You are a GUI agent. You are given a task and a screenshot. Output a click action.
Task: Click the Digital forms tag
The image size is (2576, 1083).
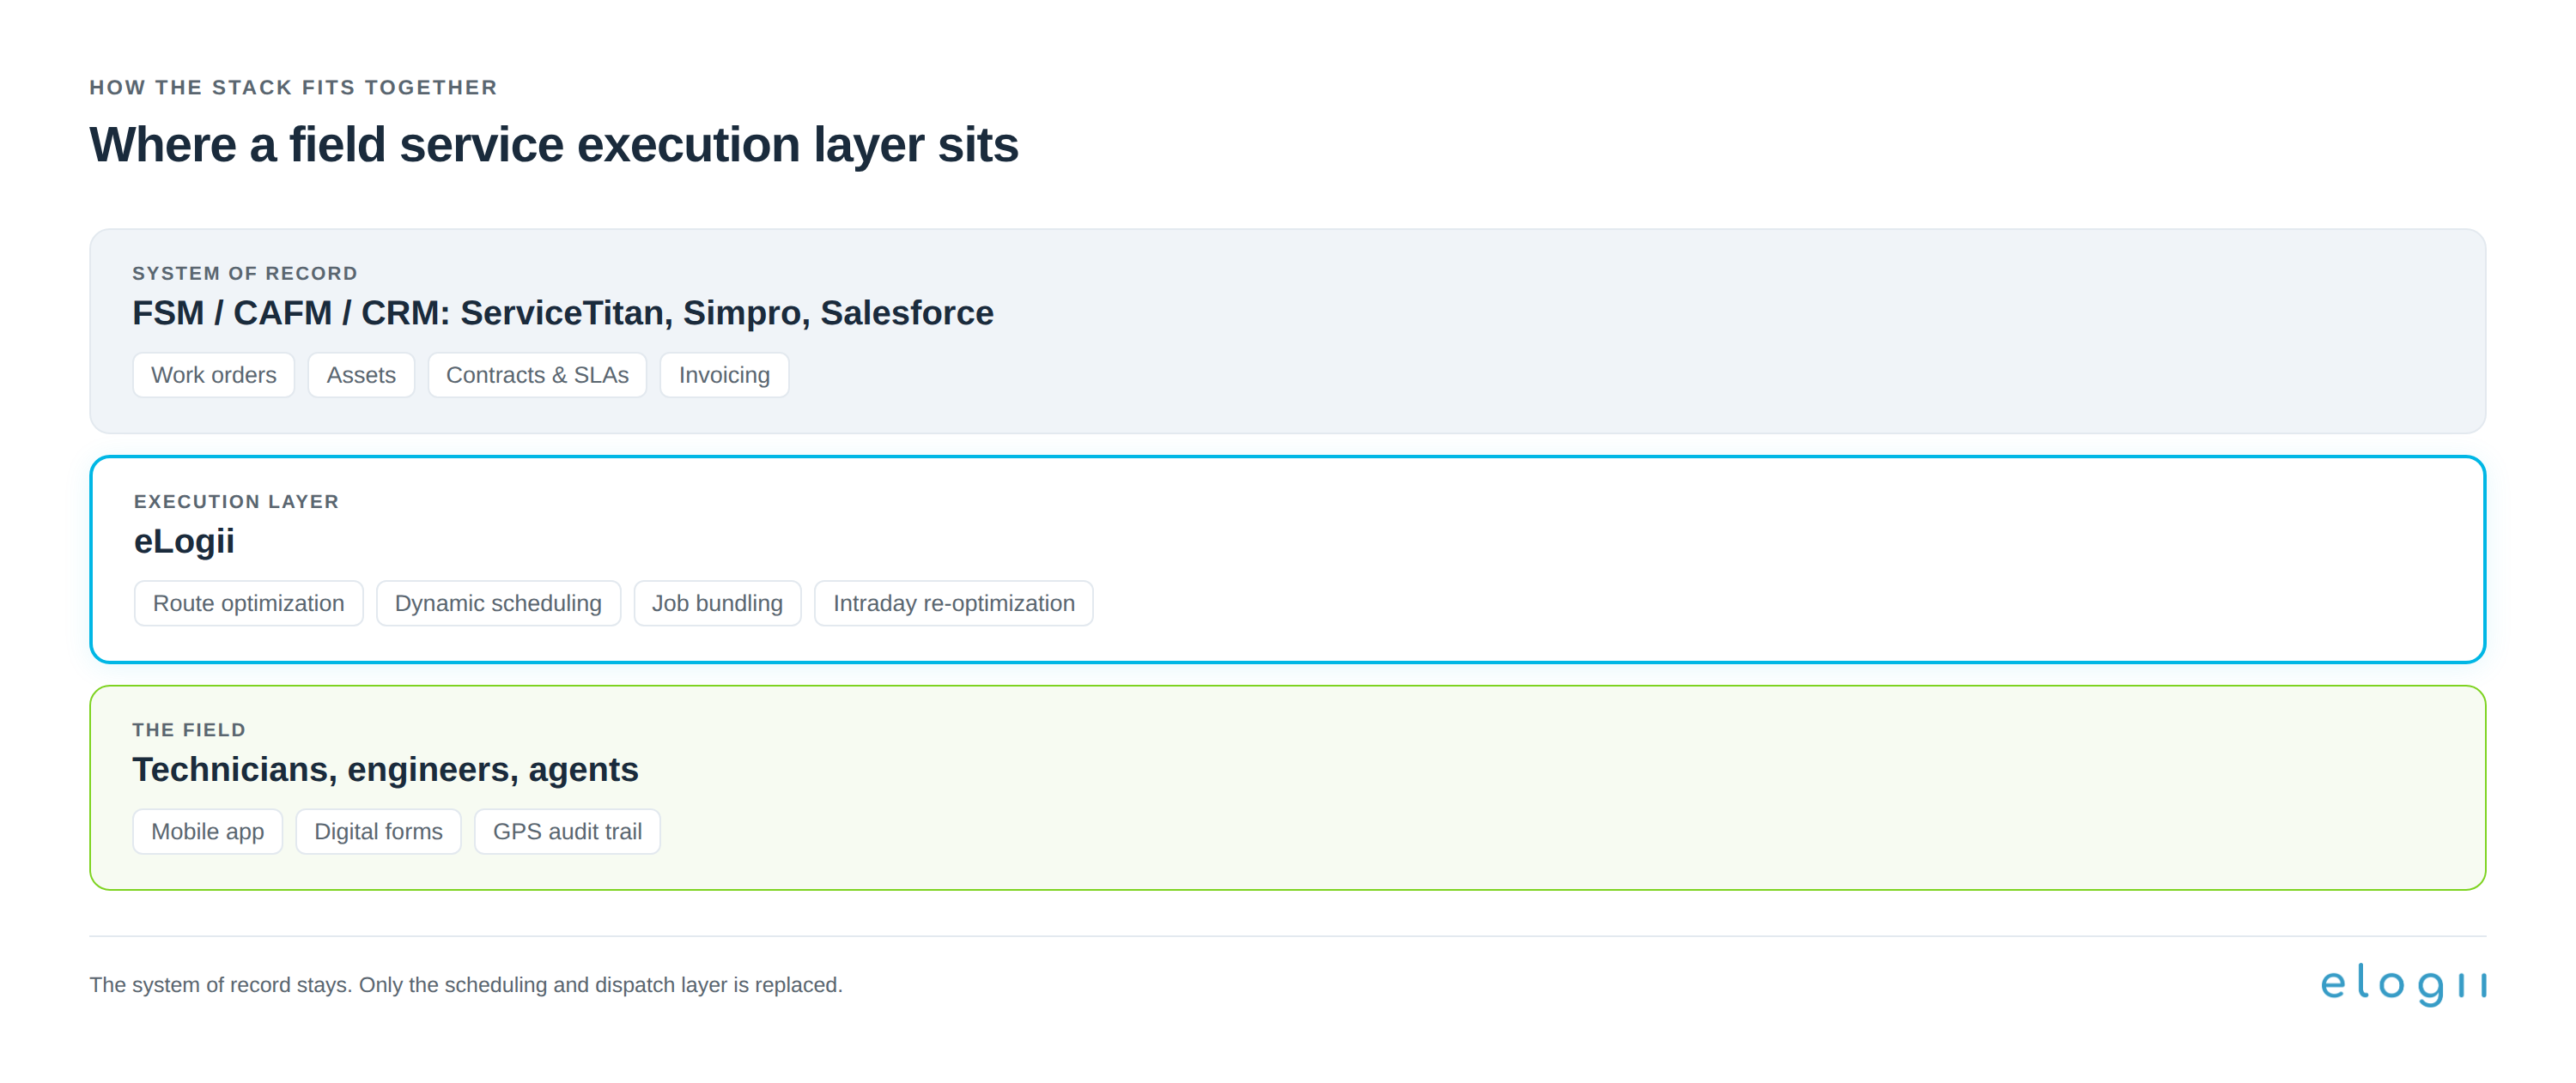point(378,832)
